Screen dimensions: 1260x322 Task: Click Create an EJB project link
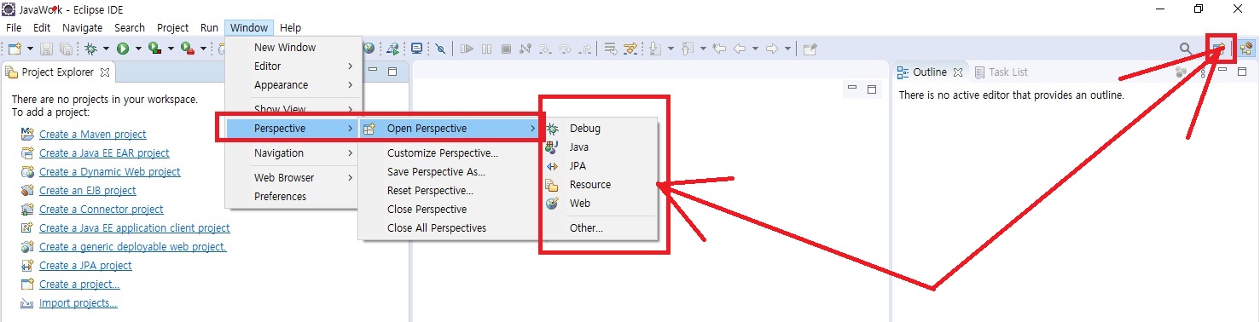pyautogui.click(x=88, y=191)
